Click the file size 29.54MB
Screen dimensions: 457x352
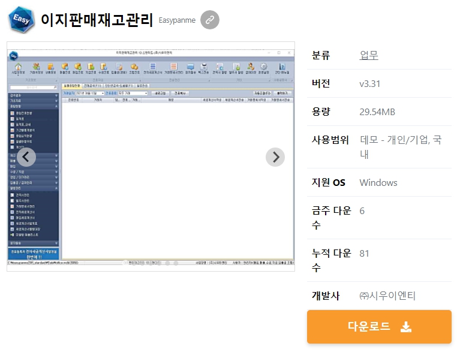[377, 112]
